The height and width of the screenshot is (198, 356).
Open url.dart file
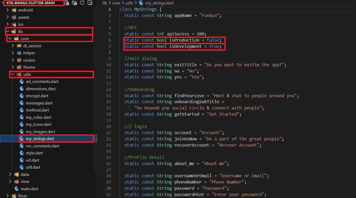coord(32,160)
